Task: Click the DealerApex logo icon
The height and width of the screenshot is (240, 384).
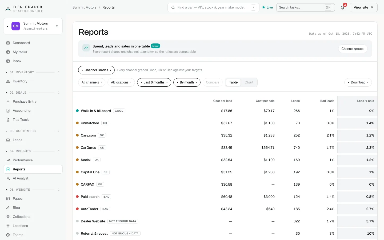Action: click(8, 9)
